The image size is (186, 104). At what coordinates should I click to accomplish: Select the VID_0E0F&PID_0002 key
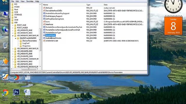[x=24, y=62]
